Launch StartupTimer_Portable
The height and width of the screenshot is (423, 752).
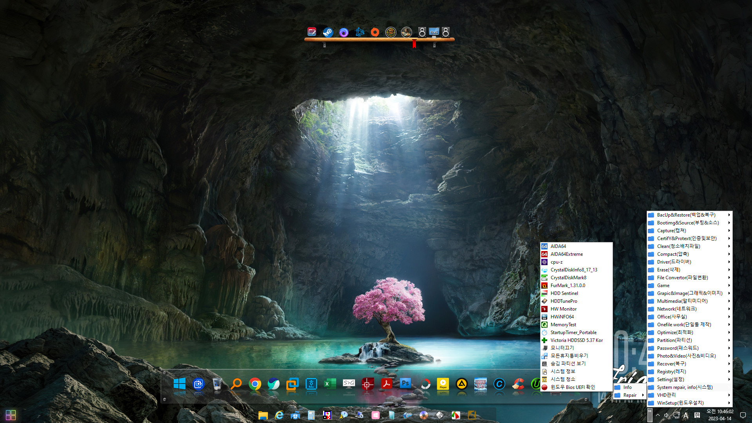(576, 332)
